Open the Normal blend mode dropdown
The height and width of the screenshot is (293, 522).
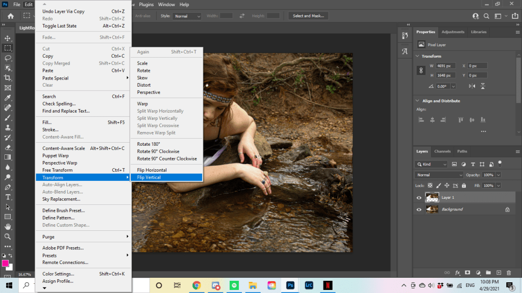439,175
